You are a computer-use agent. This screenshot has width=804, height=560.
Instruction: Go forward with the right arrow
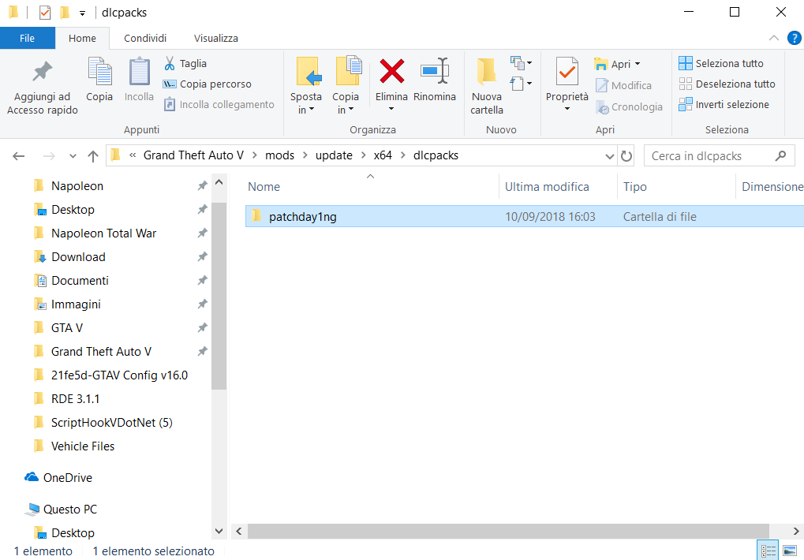49,155
